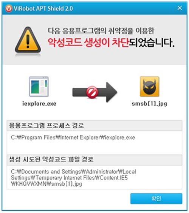Click the ViRobot red V logo icon
Viewport: 189px width, 213px height.
click(9, 8)
